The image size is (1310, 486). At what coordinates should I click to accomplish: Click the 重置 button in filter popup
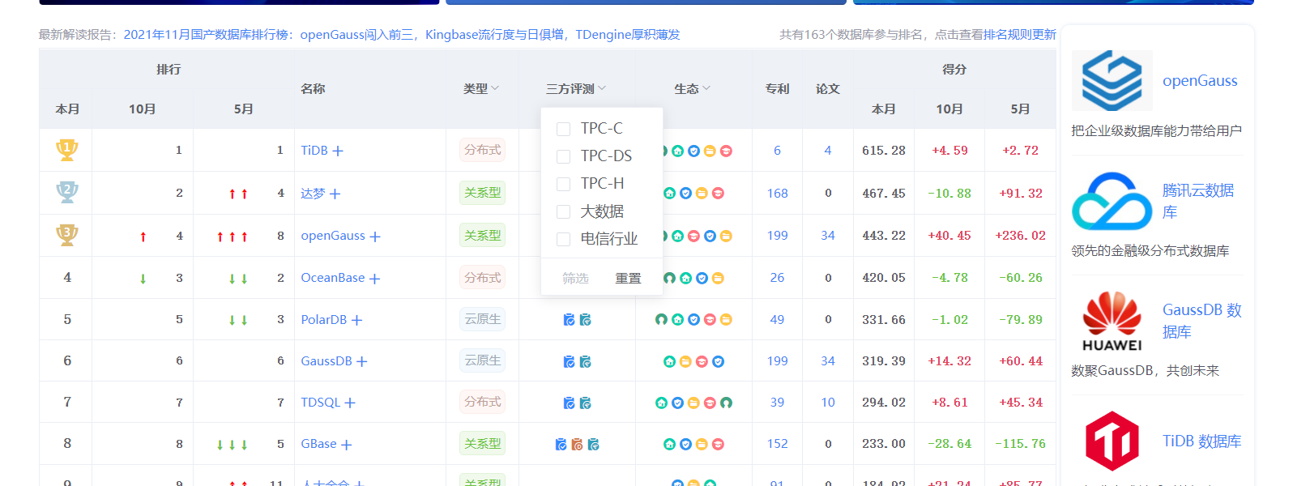[x=628, y=278]
